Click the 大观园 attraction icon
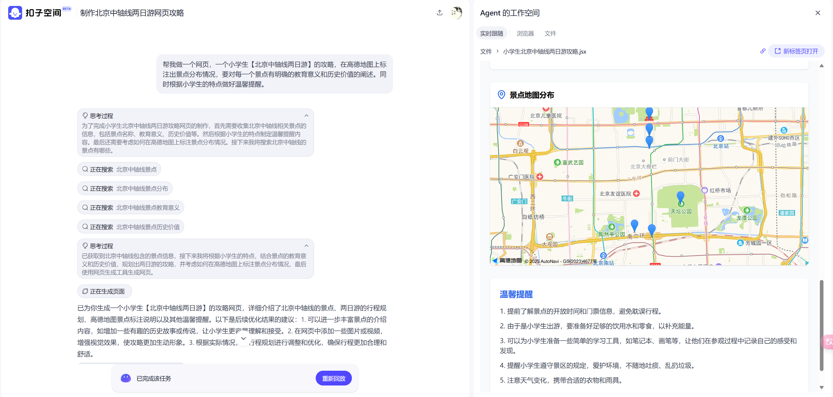Viewport: 833px width, 397px height. click(549, 237)
